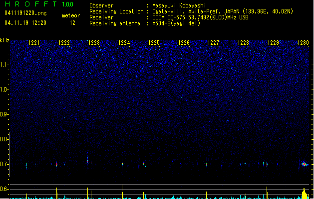This screenshot has height=199, width=314.
Task: Click the 0.8 kHz frequency label
Action: click(4, 139)
